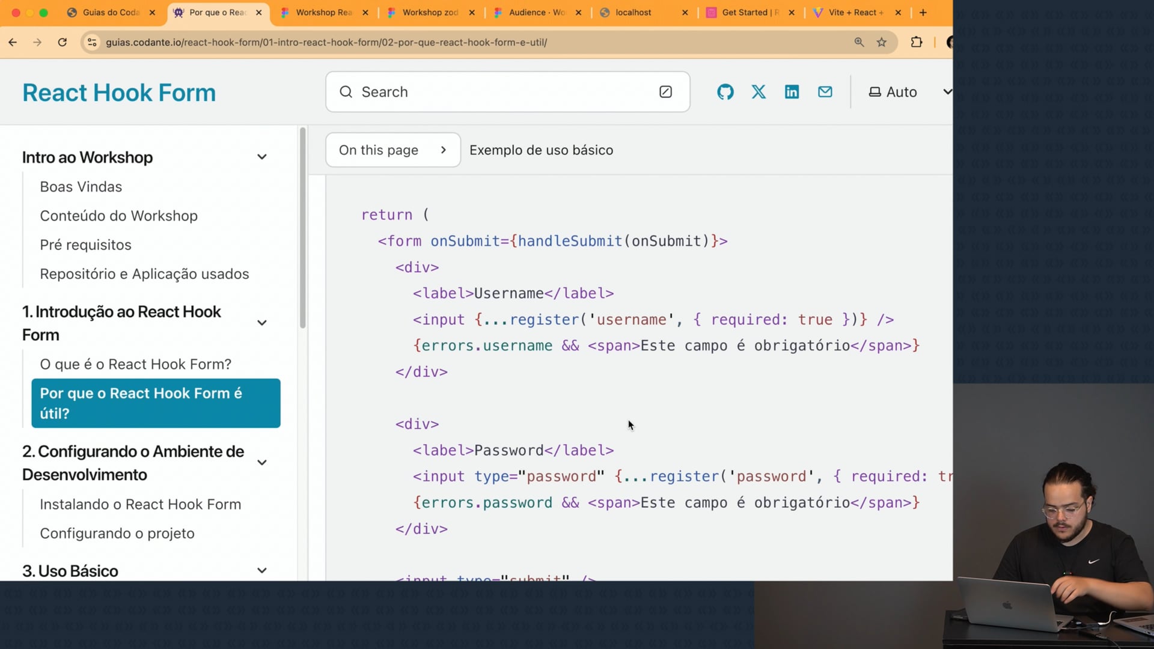This screenshot has width=1154, height=649.
Task: Expand the On this page menu
Action: [393, 150]
